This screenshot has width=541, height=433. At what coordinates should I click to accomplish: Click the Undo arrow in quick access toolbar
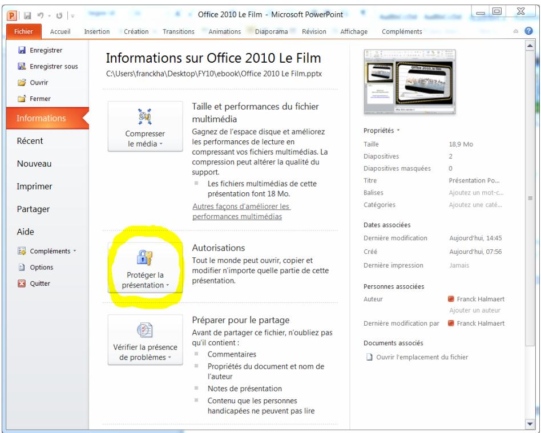41,15
